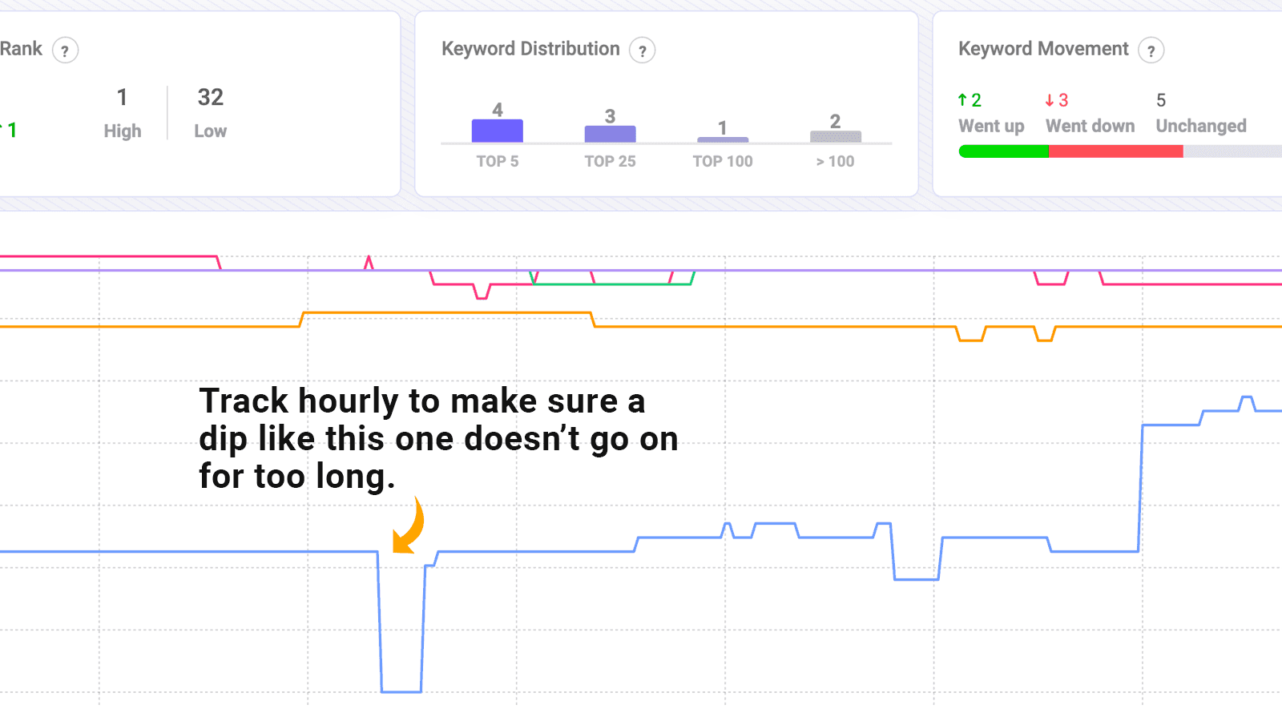
Task: Select the TOP 100 distribution bar
Action: click(723, 140)
